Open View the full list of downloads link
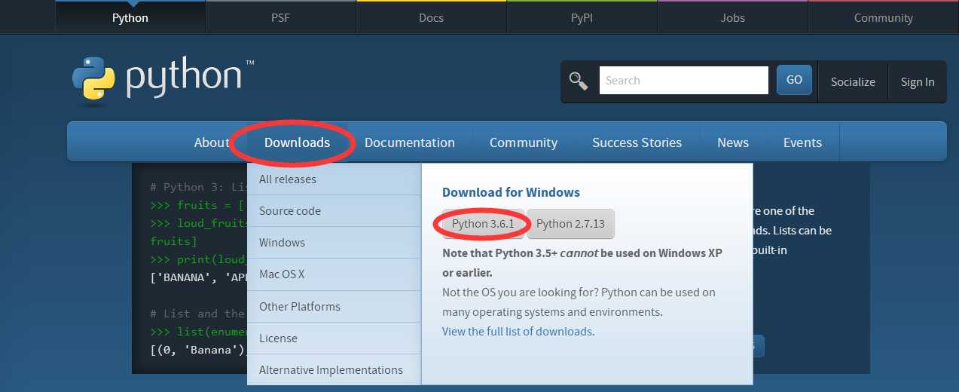Viewport: 959px width, 392px height. tap(517, 332)
